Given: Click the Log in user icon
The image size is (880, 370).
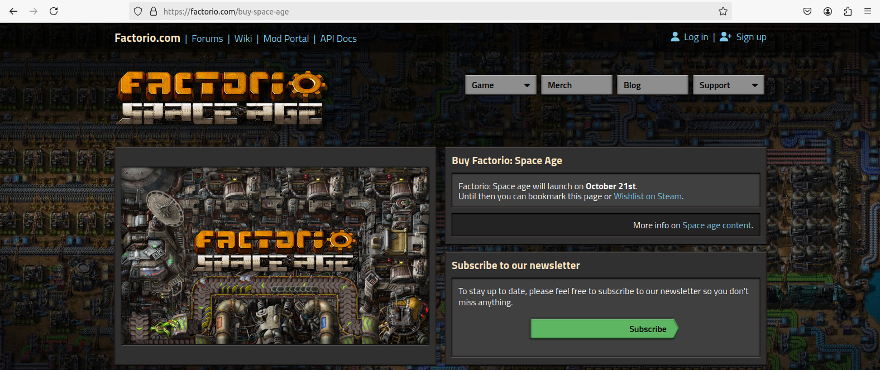Looking at the screenshot, I should click(675, 37).
